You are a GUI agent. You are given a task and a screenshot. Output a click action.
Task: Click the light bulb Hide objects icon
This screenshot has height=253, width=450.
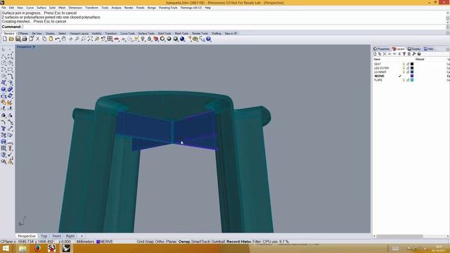click(143, 39)
